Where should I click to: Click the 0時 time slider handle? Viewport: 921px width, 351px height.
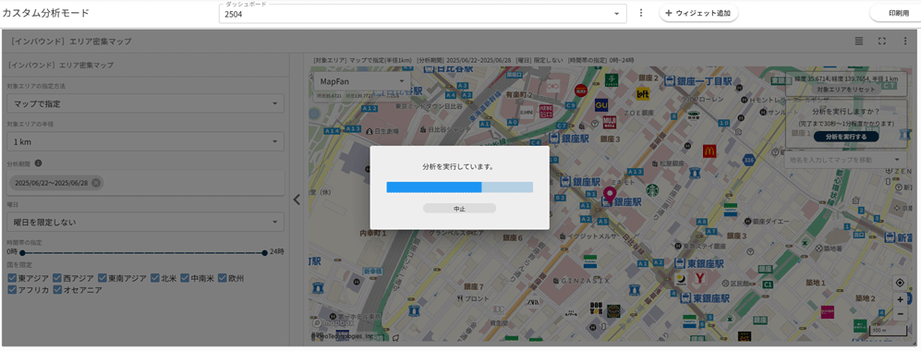22,253
